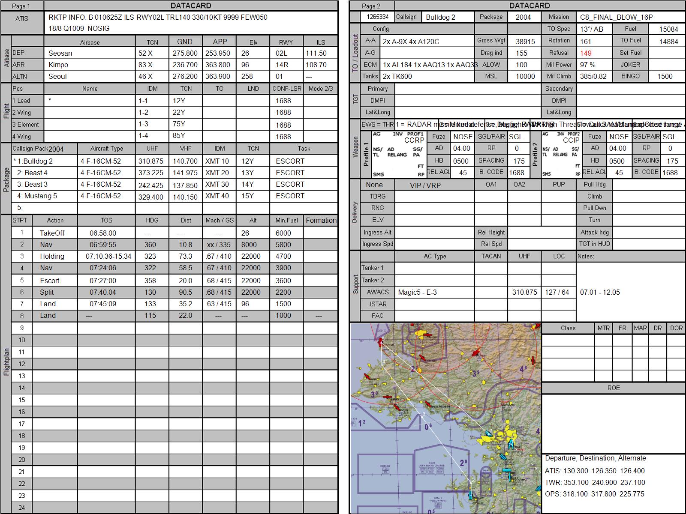Viewport: 686px width, 514px height.
Task: Click the Profile 2 CCIP weapon diagram
Action: 561,154
